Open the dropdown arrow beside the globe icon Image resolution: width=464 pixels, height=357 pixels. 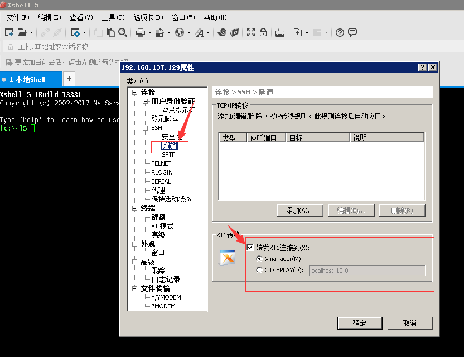click(188, 32)
